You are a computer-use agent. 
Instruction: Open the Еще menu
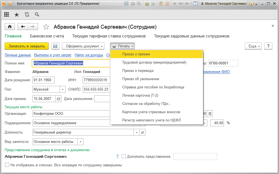(x=253, y=46)
